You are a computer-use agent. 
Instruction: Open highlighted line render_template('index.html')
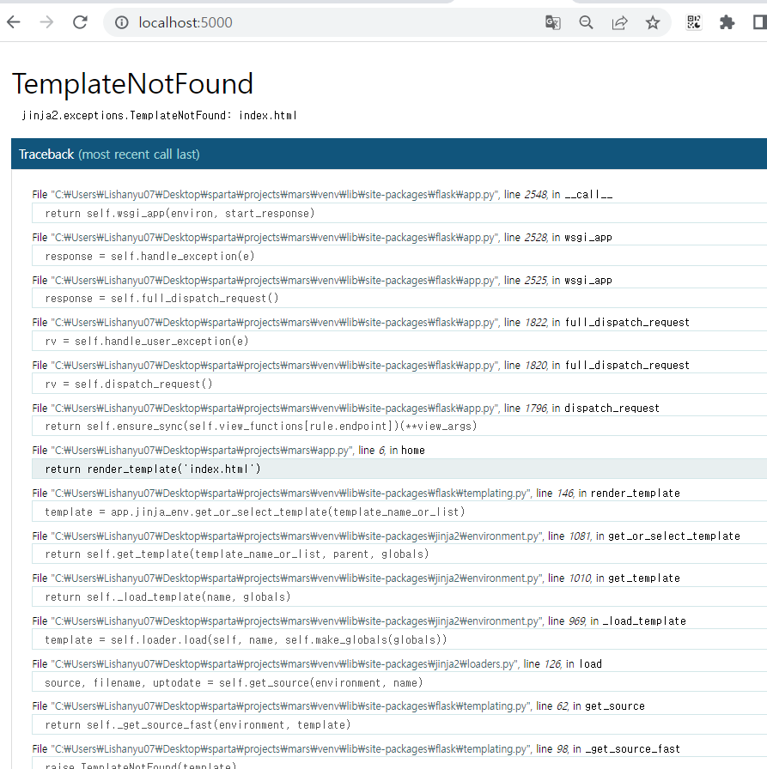[x=399, y=469]
